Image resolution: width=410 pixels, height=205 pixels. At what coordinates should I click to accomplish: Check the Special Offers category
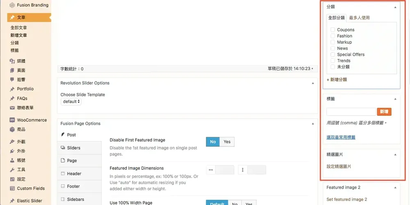tap(333, 55)
